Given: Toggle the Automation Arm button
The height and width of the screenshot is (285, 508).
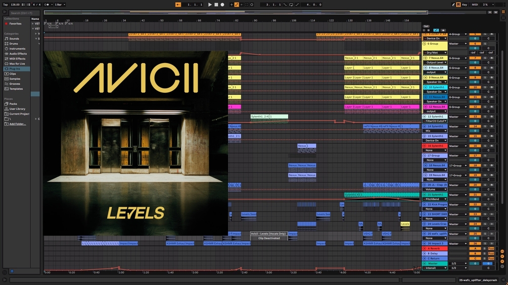Looking at the screenshot, I should [237, 5].
